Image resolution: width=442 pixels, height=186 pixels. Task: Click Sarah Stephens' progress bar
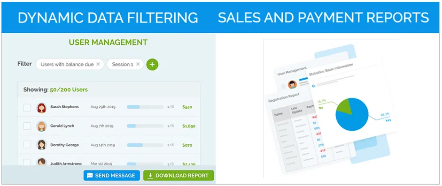[x=145, y=107]
